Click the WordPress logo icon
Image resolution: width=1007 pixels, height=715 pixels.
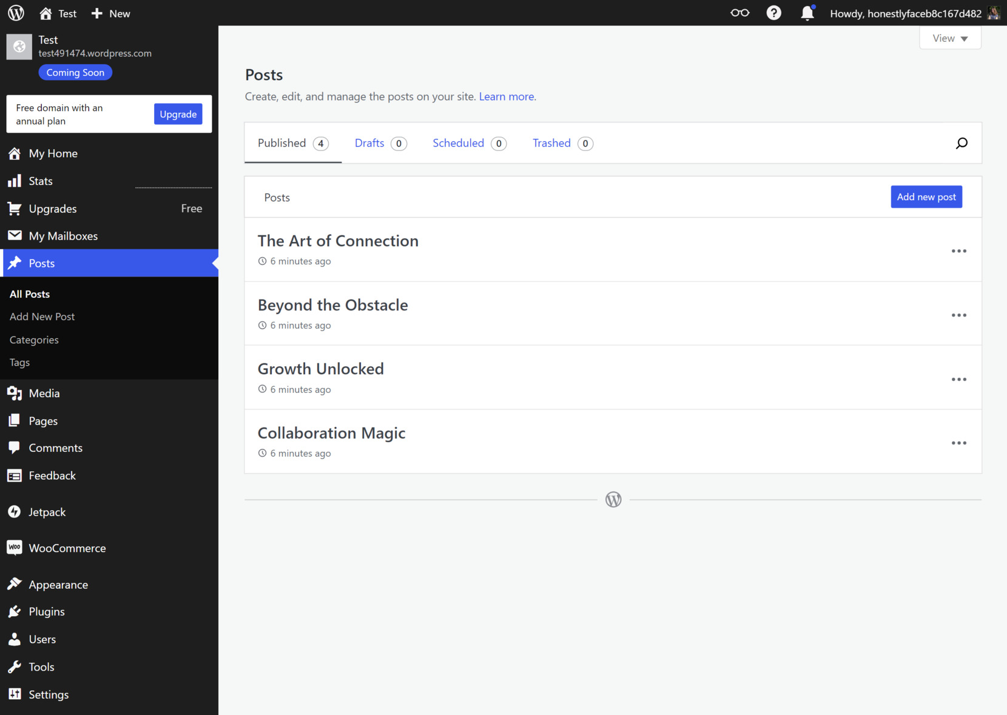click(15, 13)
